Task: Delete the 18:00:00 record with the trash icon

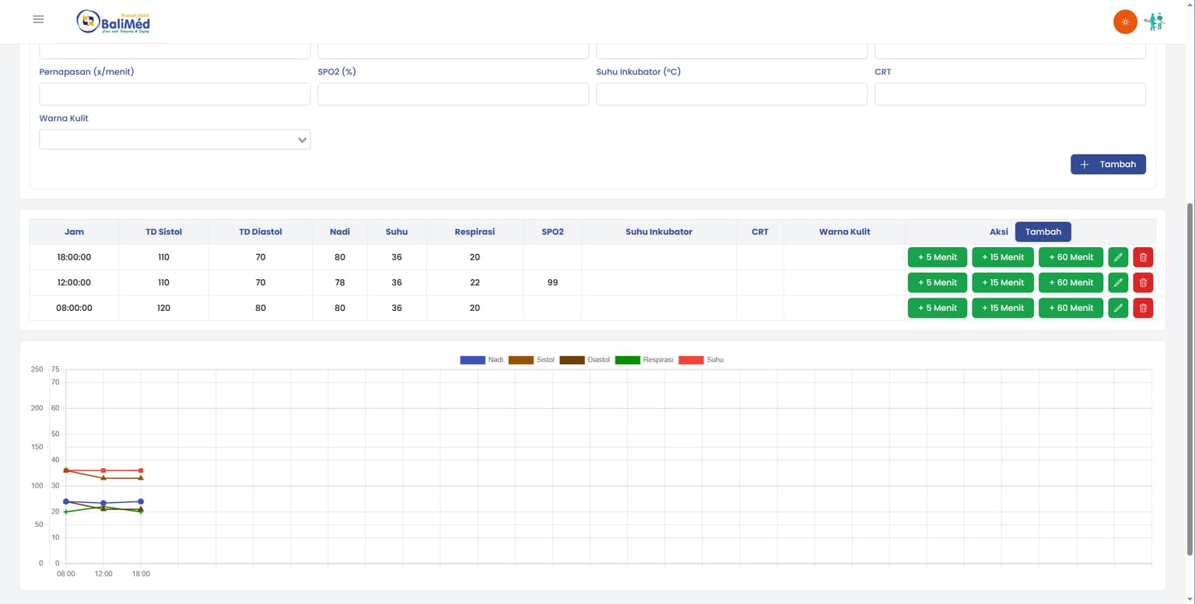Action: click(x=1143, y=257)
